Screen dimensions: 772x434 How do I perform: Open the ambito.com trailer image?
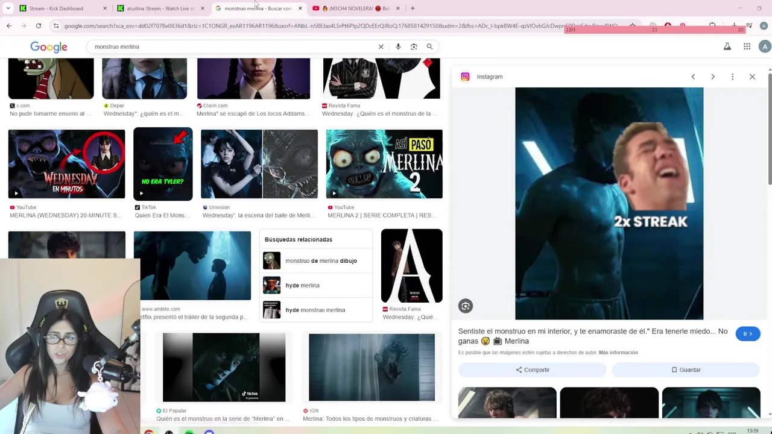point(192,265)
